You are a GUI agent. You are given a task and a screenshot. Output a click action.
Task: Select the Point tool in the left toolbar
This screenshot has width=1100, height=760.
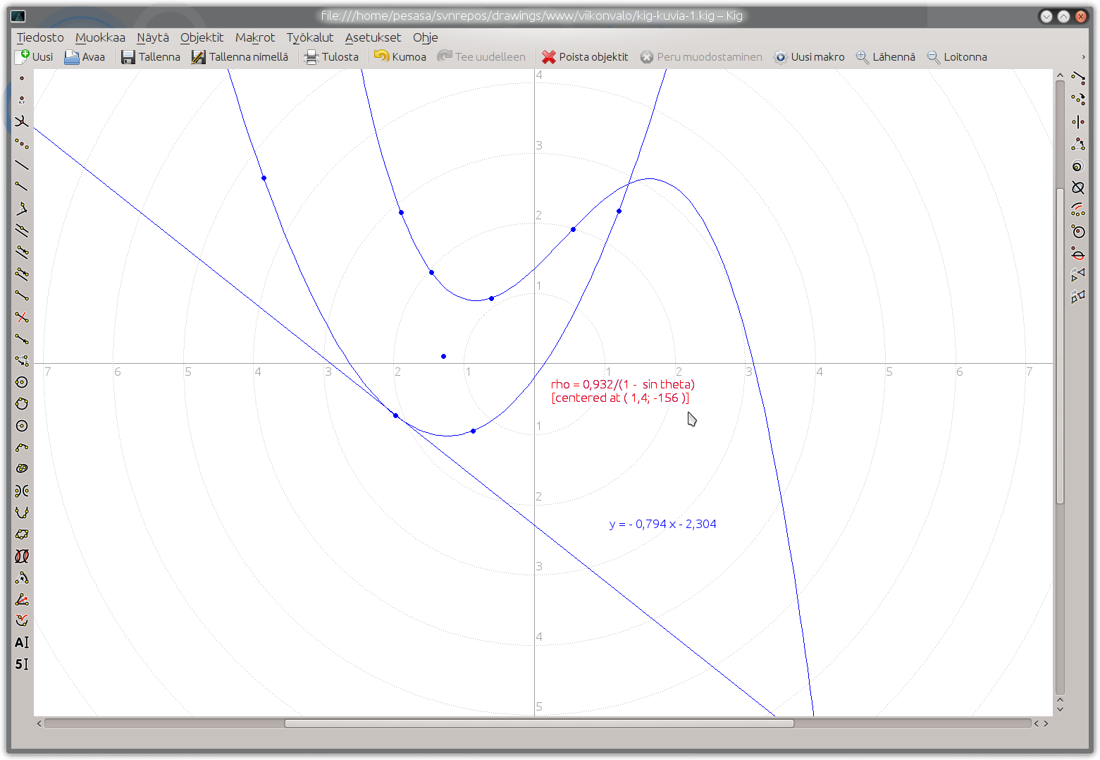click(x=22, y=78)
